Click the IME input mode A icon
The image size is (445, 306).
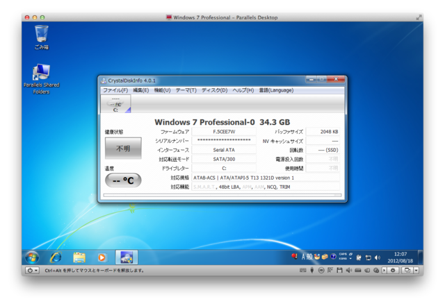303,257
